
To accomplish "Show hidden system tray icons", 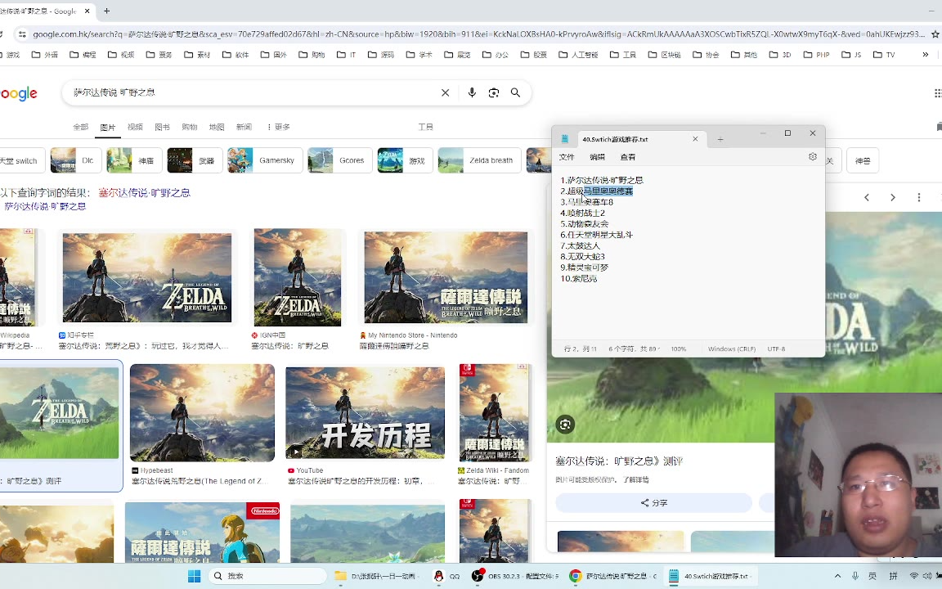I will (x=837, y=576).
